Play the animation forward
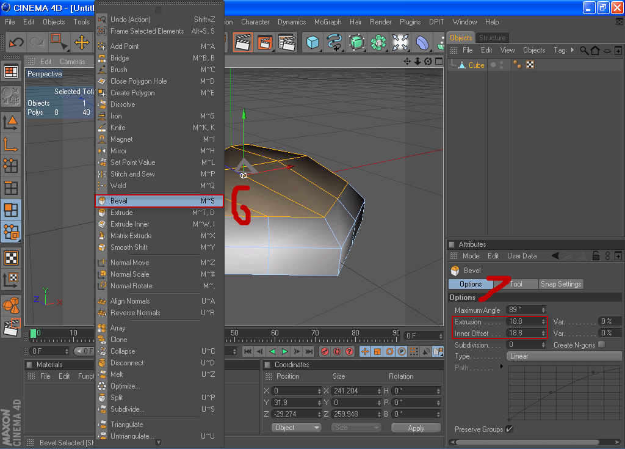 tap(284, 352)
